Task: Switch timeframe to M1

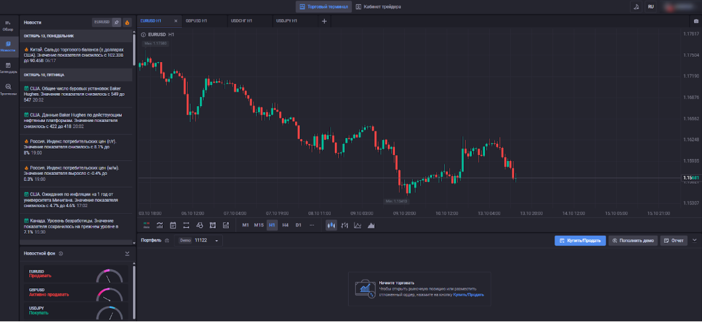Action: (245, 225)
